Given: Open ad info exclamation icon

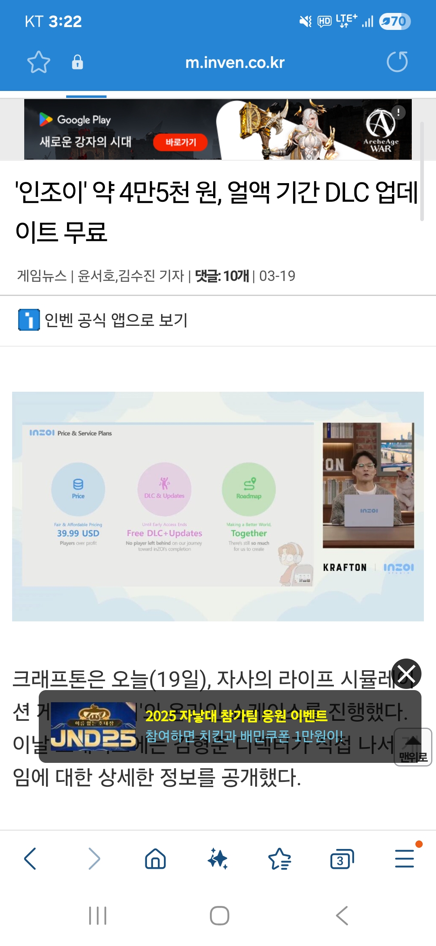Looking at the screenshot, I should pyautogui.click(x=398, y=112).
